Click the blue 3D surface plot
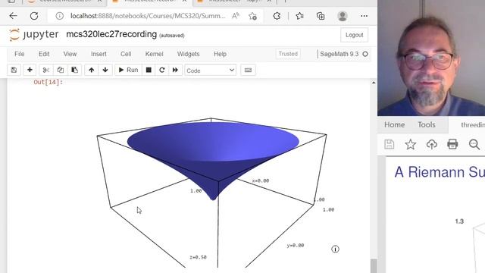Image resolution: width=485 pixels, height=273 pixels. coord(213,154)
